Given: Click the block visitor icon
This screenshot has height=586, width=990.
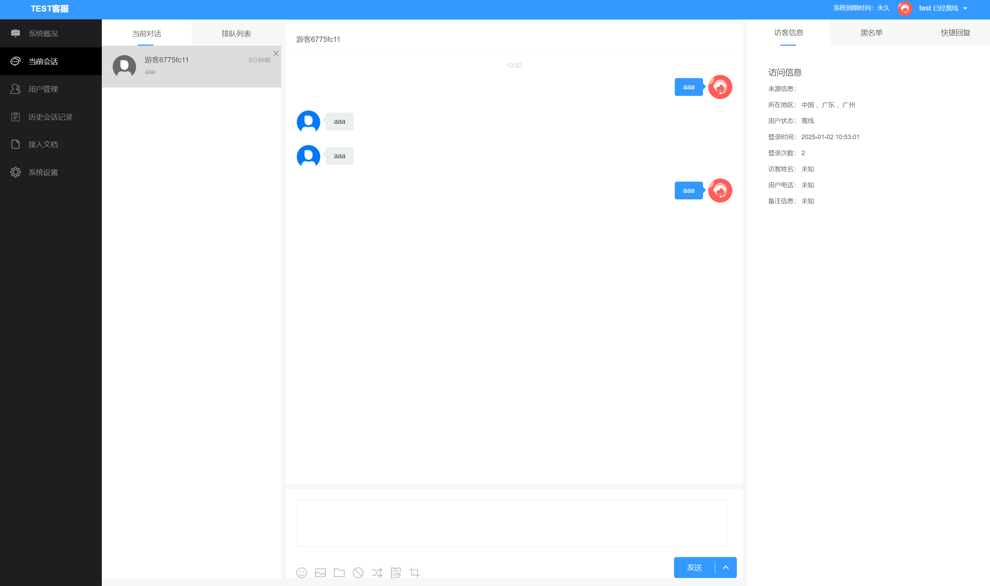Looking at the screenshot, I should [358, 572].
